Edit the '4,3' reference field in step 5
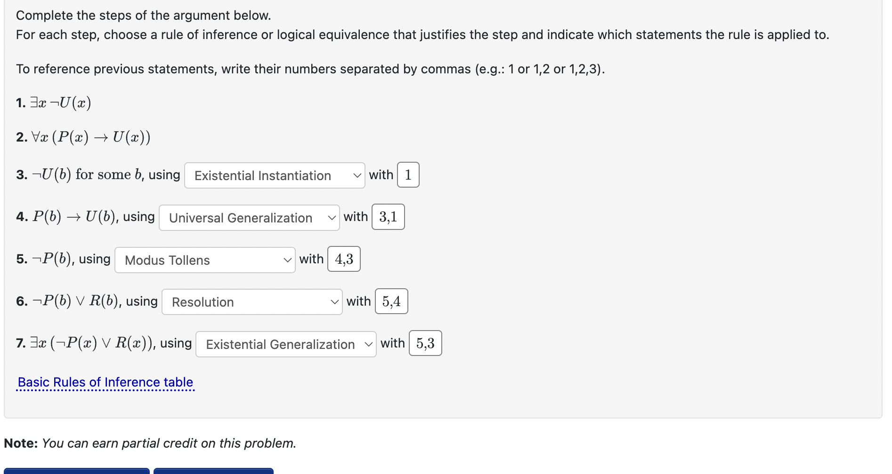This screenshot has width=892, height=474. tap(343, 259)
